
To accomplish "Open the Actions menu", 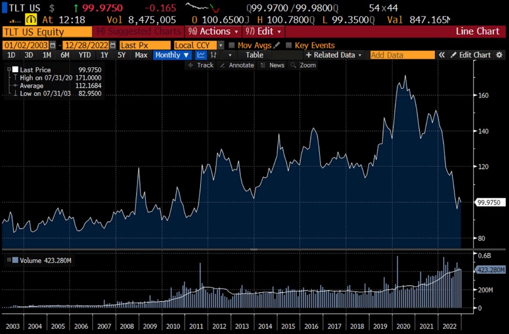I will click(214, 32).
